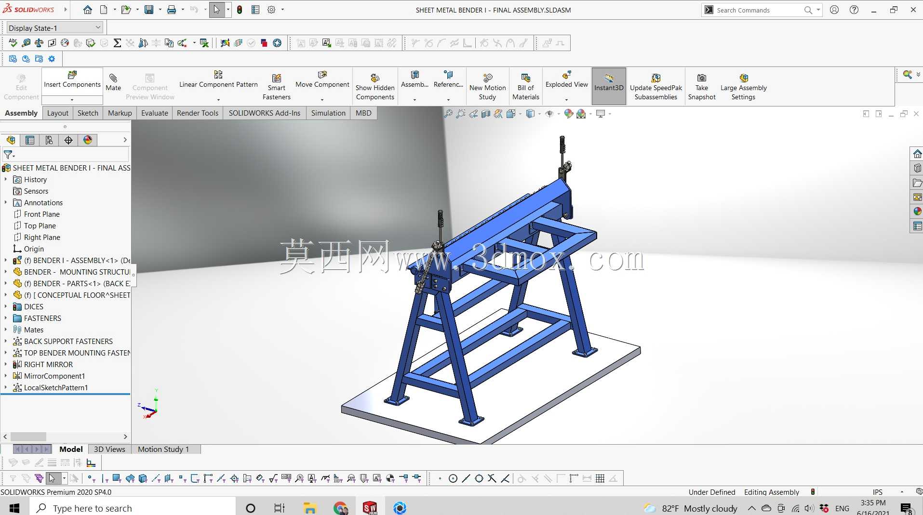Click Update SpeedPak Subassemblies
Image resolution: width=923 pixels, height=515 pixels.
pyautogui.click(x=655, y=87)
